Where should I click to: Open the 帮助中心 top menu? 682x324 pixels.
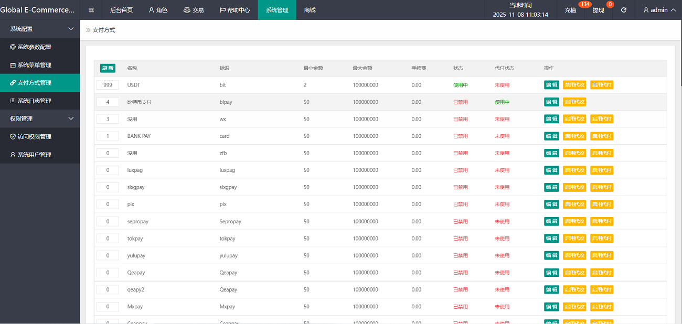tap(235, 10)
